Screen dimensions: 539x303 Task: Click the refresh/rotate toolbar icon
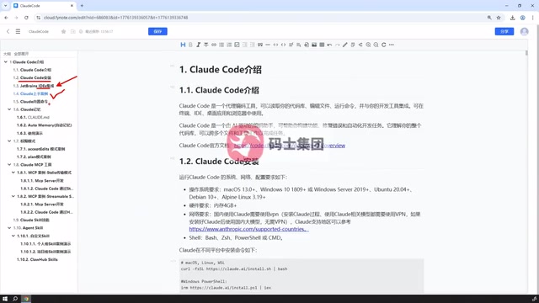tap(384, 45)
